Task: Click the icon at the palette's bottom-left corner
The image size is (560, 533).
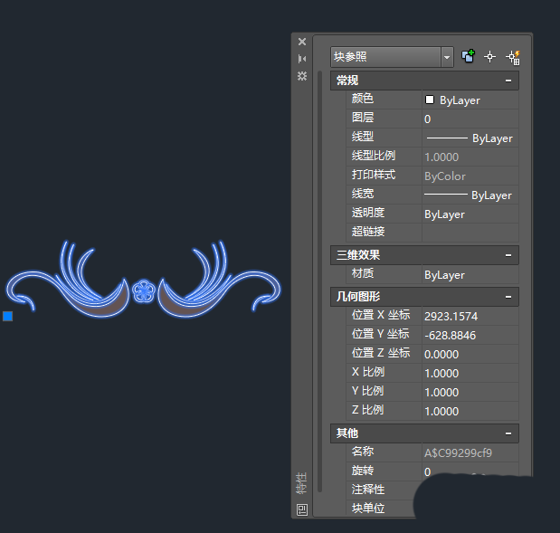Action: (302, 509)
